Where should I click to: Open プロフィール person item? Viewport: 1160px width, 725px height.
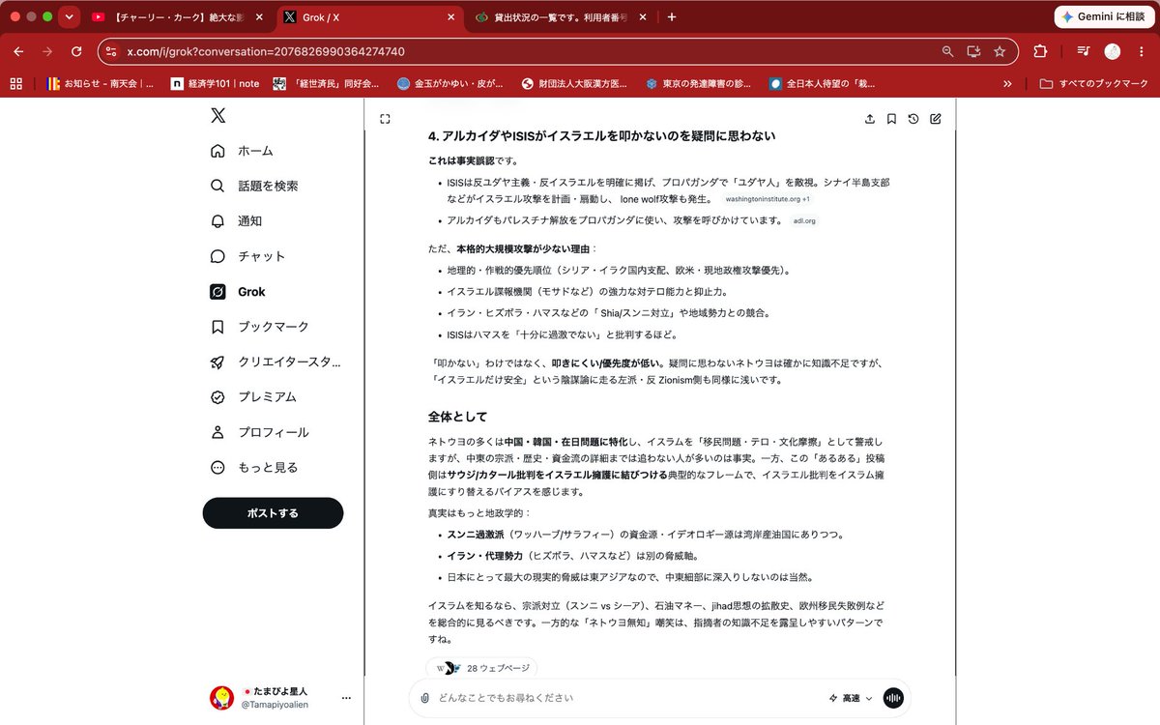pos(260,432)
